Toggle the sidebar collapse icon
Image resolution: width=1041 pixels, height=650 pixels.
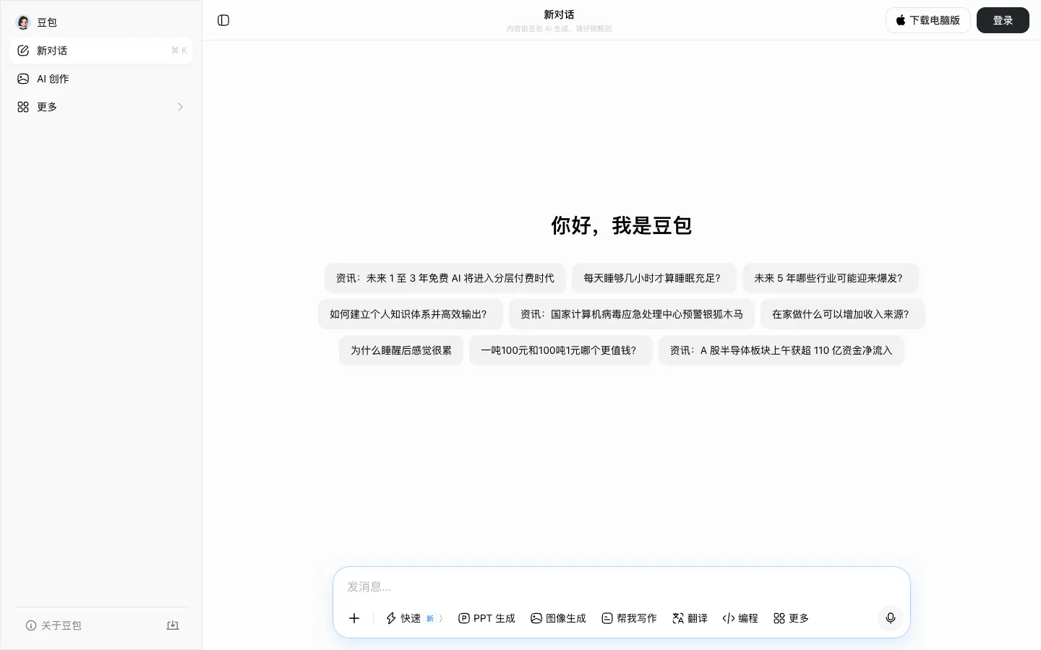pyautogui.click(x=223, y=20)
